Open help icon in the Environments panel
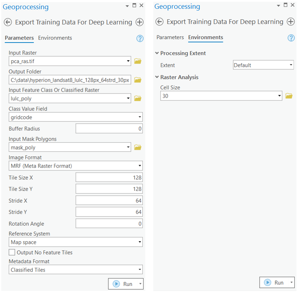Image resolution: width=299 pixels, height=293 pixels. pyautogui.click(x=291, y=38)
